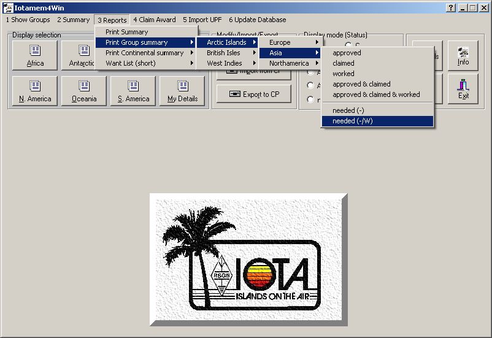Expand the Northamerica submenu
The image size is (492, 338).
pos(290,63)
